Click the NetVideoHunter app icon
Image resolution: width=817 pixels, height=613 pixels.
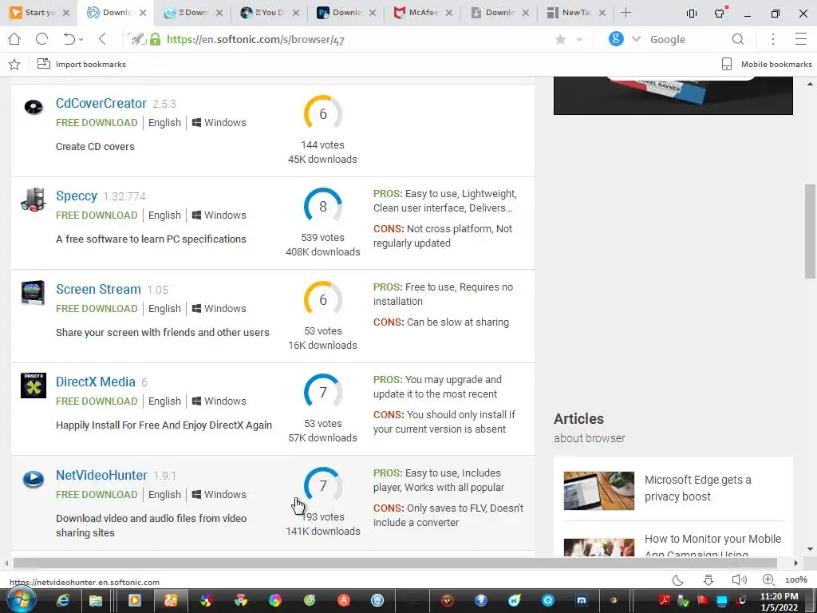click(x=34, y=479)
